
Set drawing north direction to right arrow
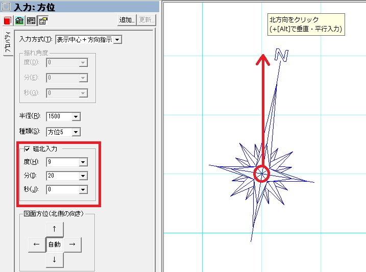(72, 244)
